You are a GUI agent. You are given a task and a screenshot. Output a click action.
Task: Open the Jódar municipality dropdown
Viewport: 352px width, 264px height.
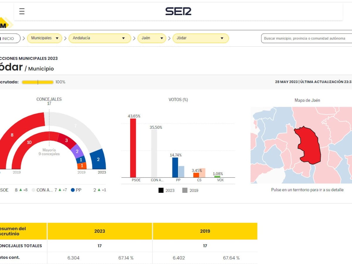[200, 38]
